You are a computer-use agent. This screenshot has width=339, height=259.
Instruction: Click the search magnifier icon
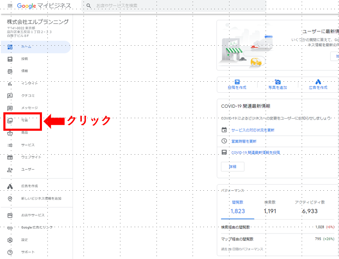(89, 5)
